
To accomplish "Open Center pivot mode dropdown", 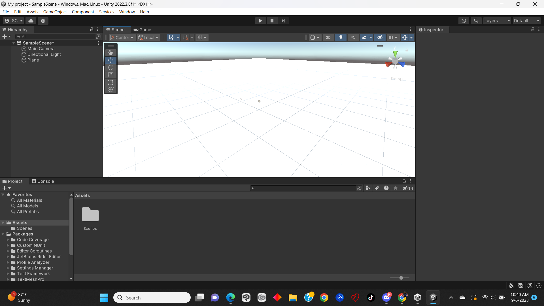I will coord(122,37).
